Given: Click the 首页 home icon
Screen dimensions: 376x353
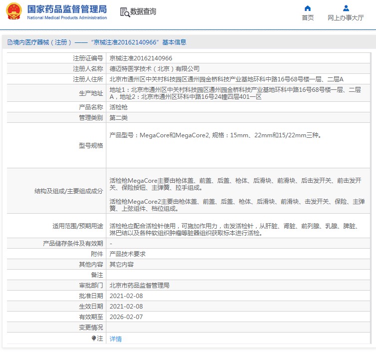Looking at the screenshot, I should [x=308, y=8].
